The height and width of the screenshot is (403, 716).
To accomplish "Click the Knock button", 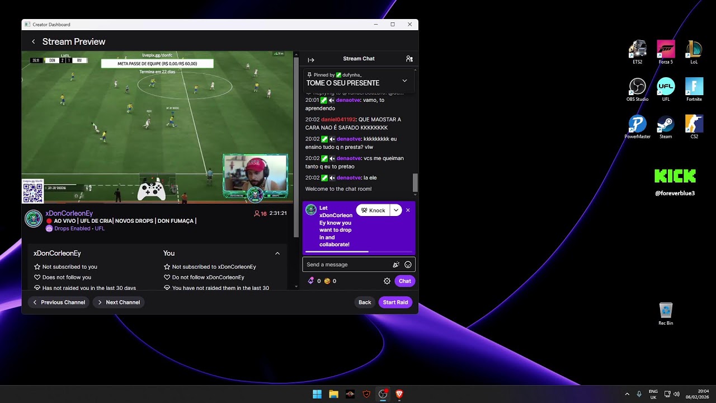I will click(373, 210).
